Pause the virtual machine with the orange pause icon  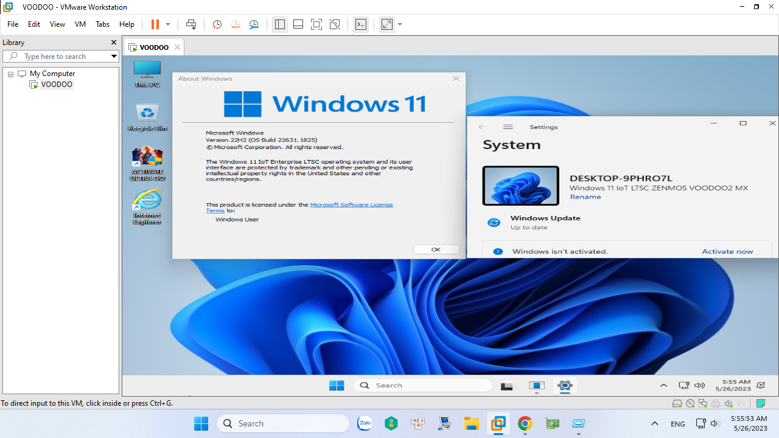[155, 24]
